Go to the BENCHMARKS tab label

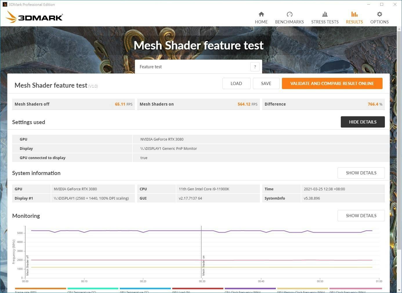tap(289, 22)
